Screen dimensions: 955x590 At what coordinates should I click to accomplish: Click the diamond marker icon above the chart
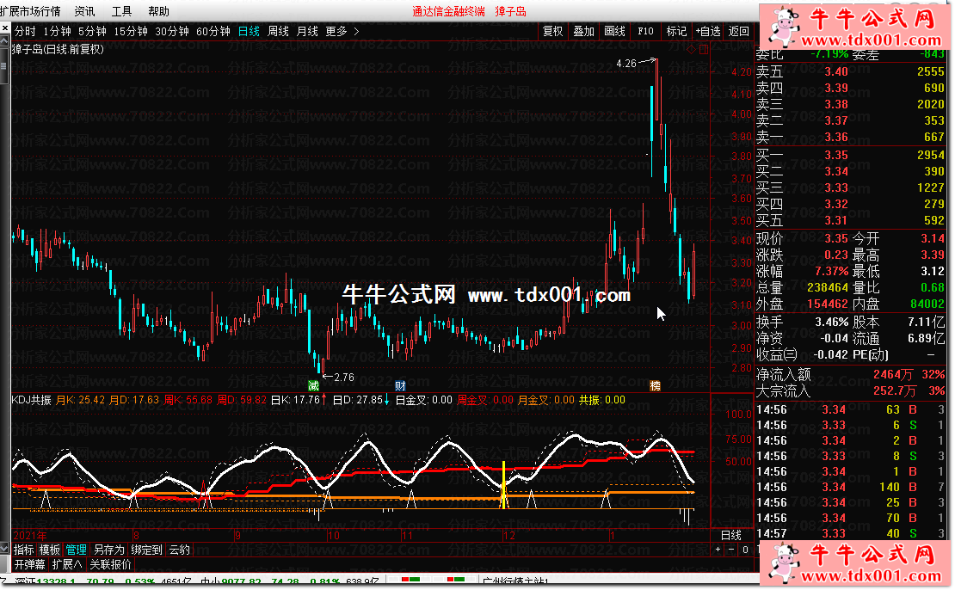(x=691, y=49)
